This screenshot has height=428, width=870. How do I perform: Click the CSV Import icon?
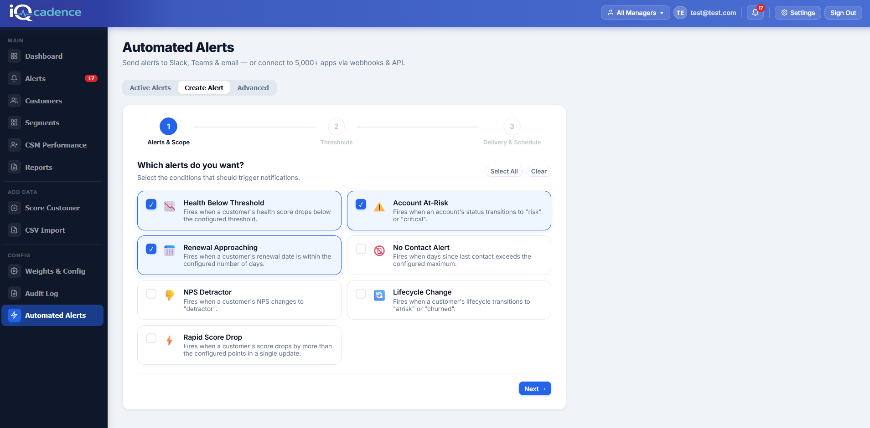(x=14, y=230)
